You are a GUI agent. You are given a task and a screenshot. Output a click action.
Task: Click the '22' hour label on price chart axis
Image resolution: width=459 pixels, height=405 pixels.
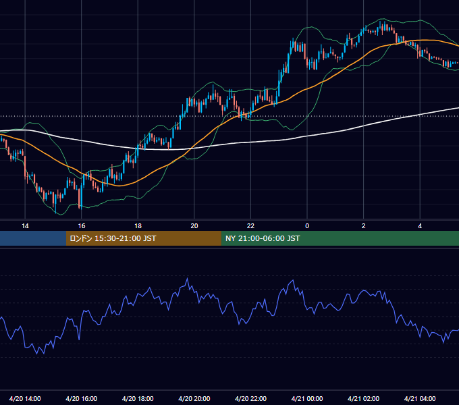click(x=250, y=226)
